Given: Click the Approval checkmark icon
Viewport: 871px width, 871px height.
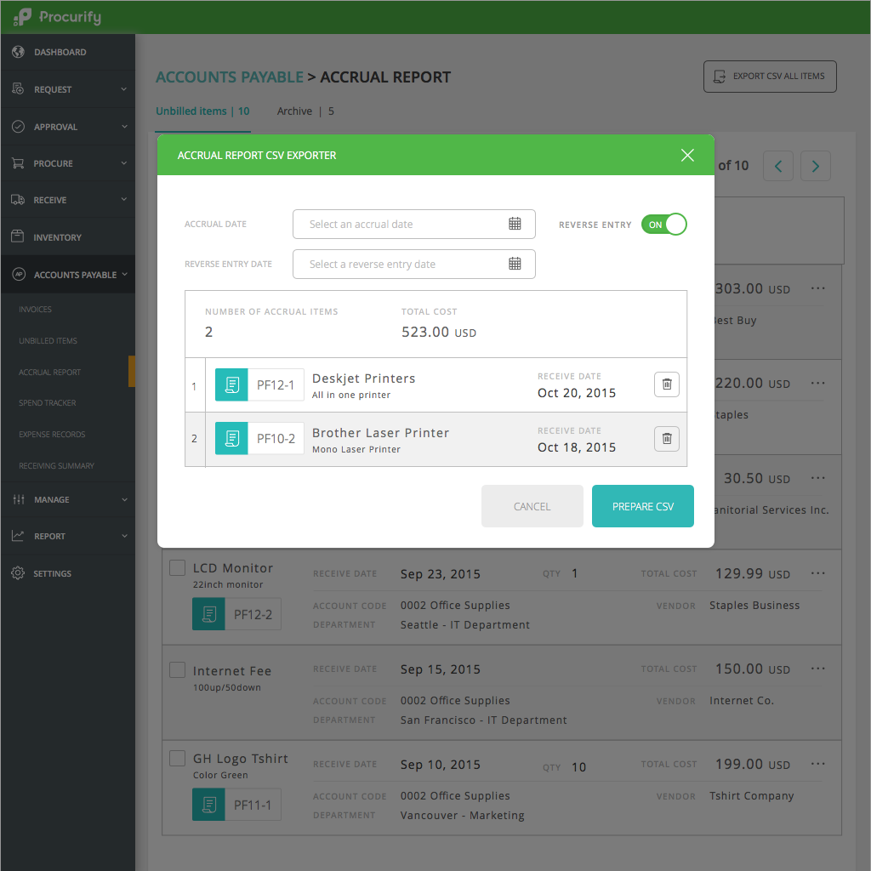Looking at the screenshot, I should click(x=18, y=126).
